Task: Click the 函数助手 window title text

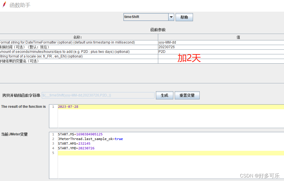Action: coord(20,5)
